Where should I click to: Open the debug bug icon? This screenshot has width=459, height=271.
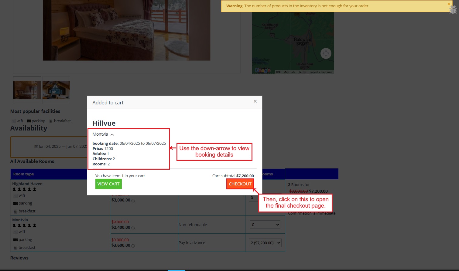click(453, 10)
